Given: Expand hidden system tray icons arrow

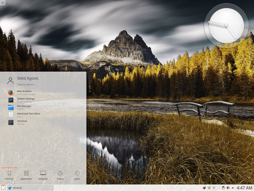Looking at the screenshot, I should point(233,188).
